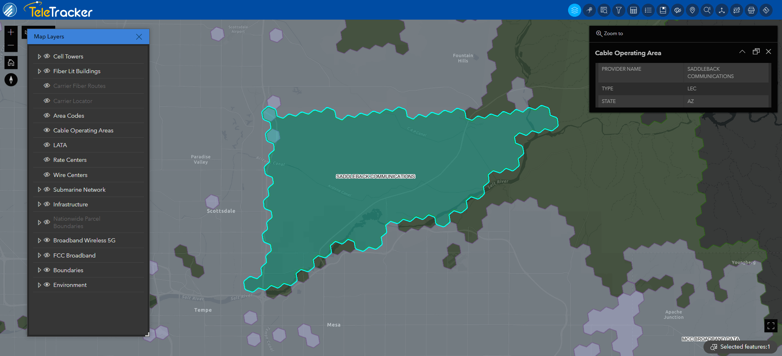Open the filter funnel tool

click(x=619, y=10)
